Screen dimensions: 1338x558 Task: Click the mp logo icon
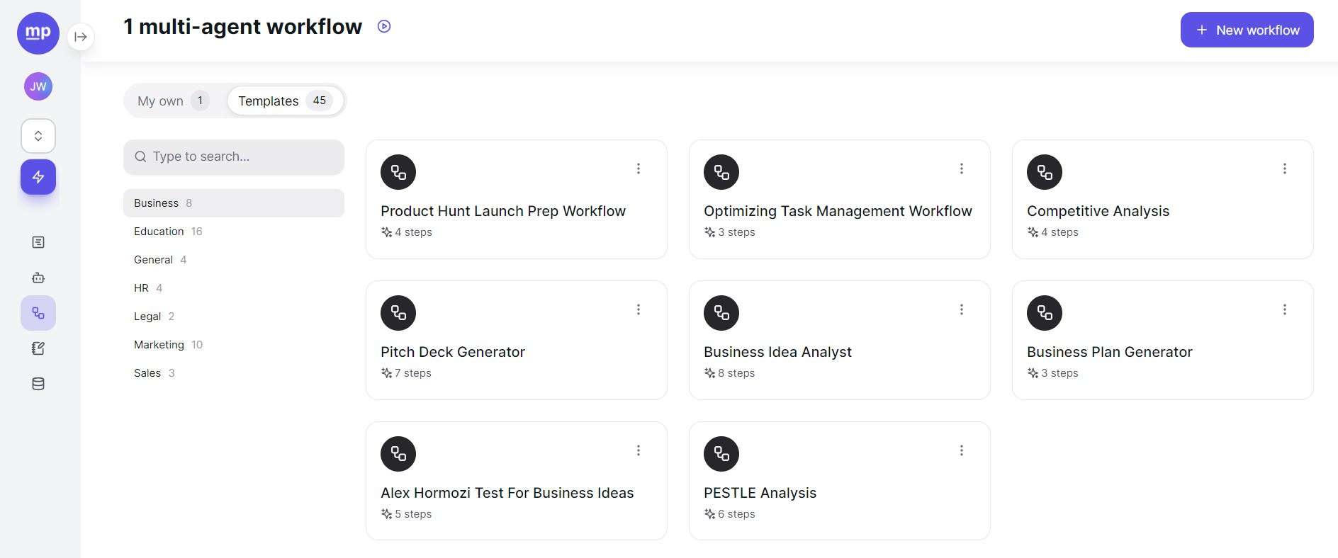[x=38, y=33]
